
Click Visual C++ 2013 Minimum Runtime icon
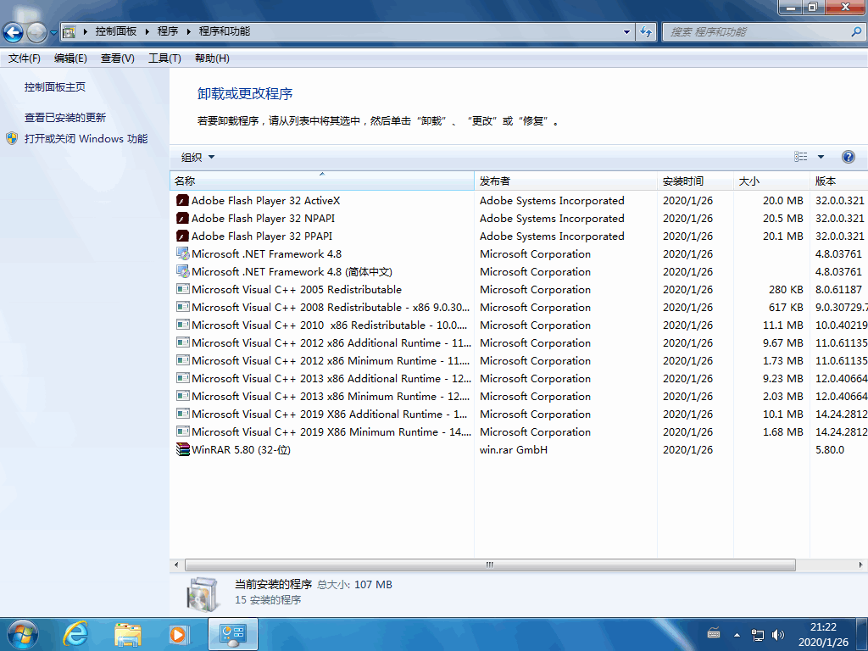click(183, 396)
